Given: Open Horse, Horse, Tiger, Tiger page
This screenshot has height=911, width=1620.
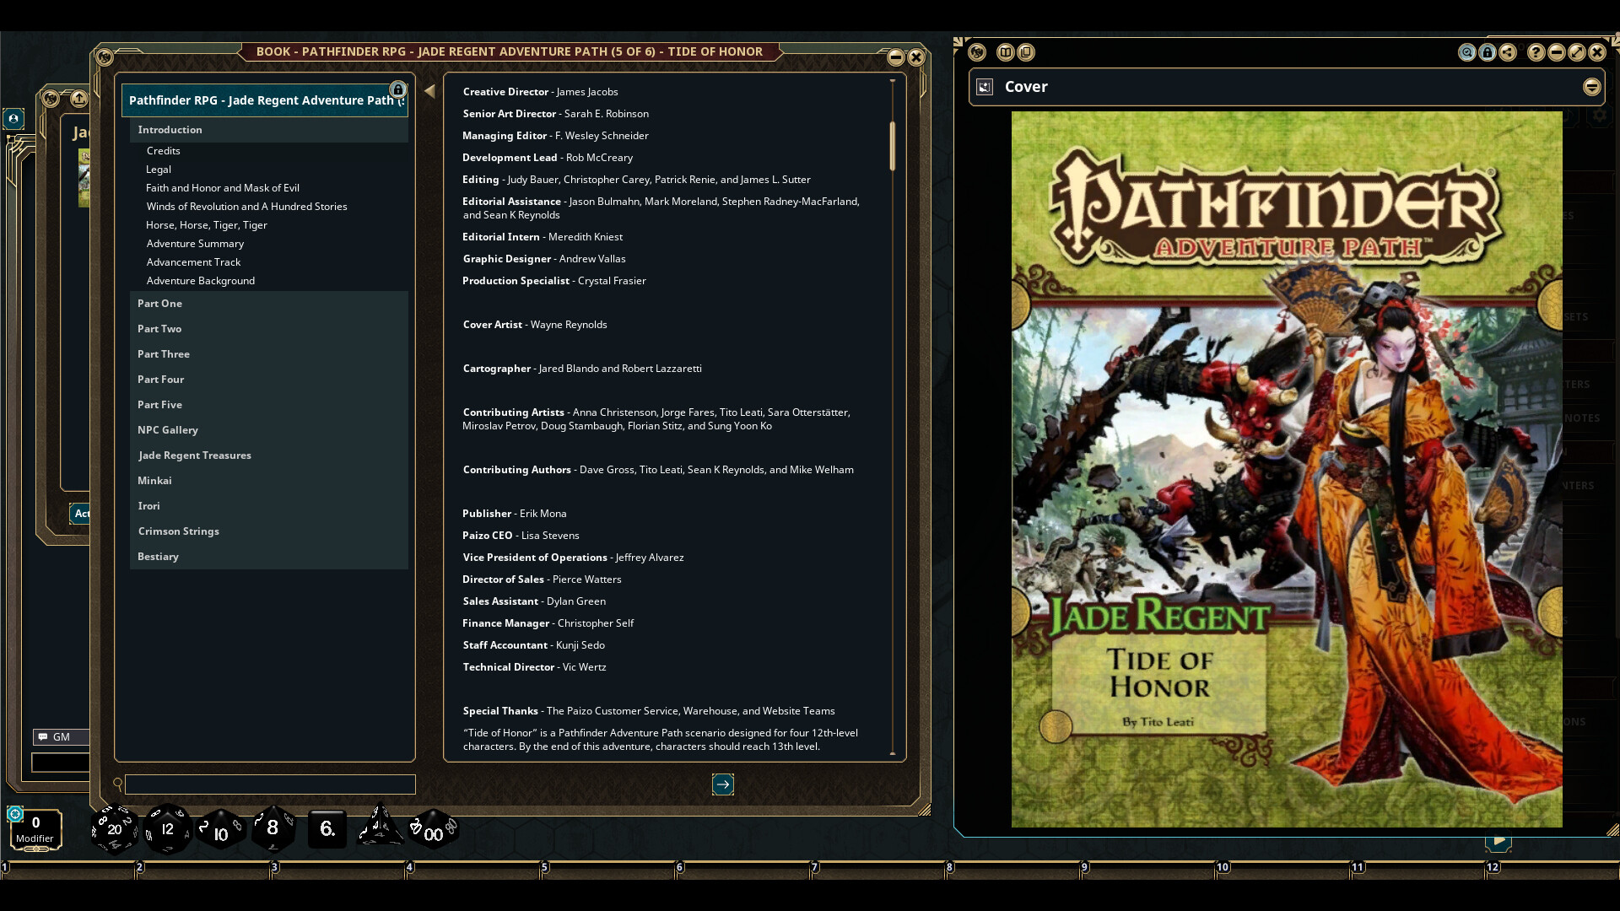Looking at the screenshot, I should (207, 225).
